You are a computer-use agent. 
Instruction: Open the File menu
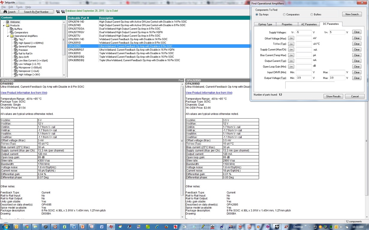point(4,7)
